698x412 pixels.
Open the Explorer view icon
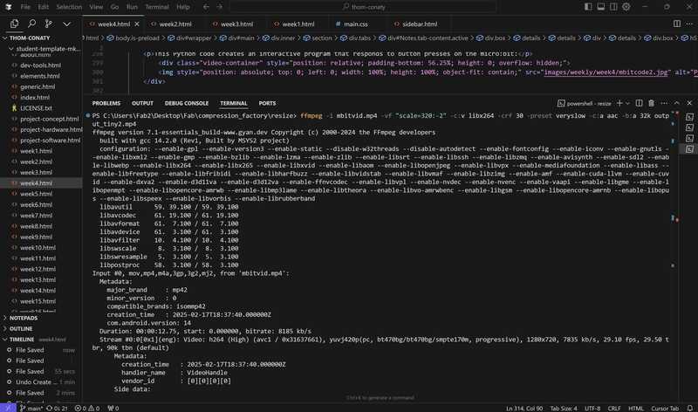14,24
